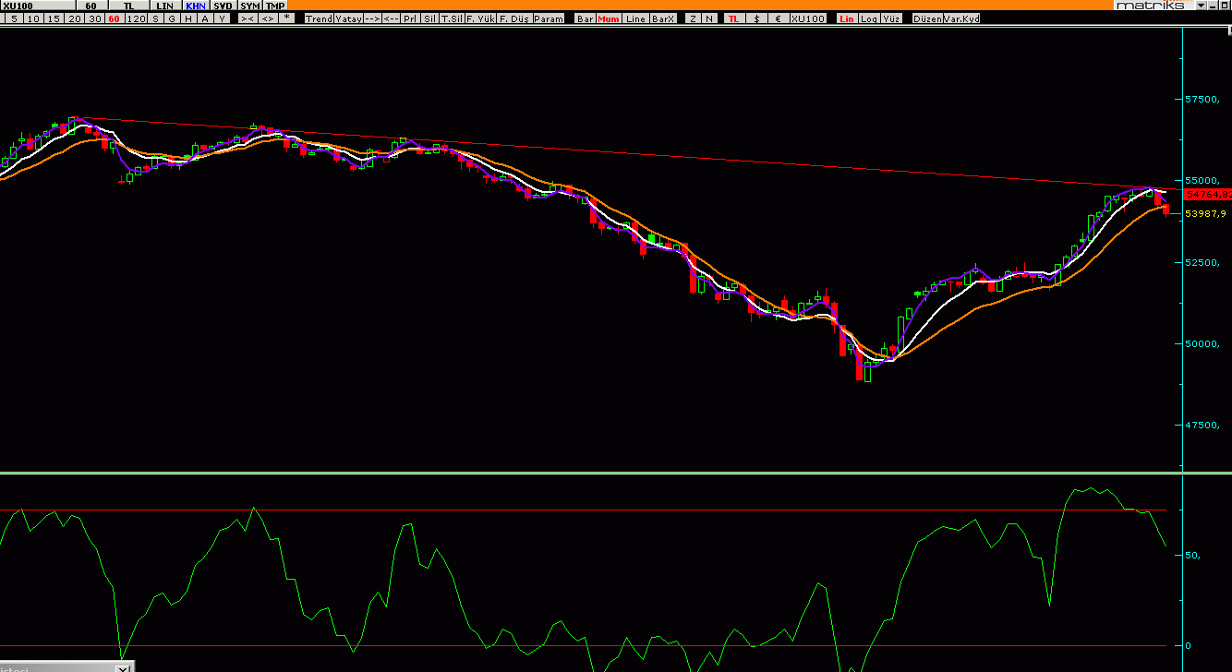
Task: Switch currency to dollar $
Action: 756,18
